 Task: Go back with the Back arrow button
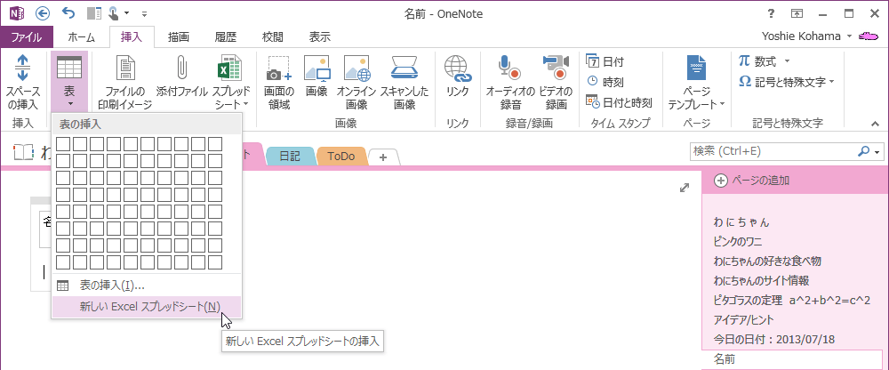click(x=43, y=13)
